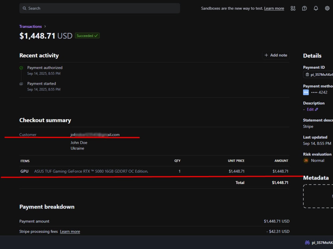The height and width of the screenshot is (249, 333).
Task: Click Payment amount $1,448.71 USD value
Action: [x=276, y=221]
